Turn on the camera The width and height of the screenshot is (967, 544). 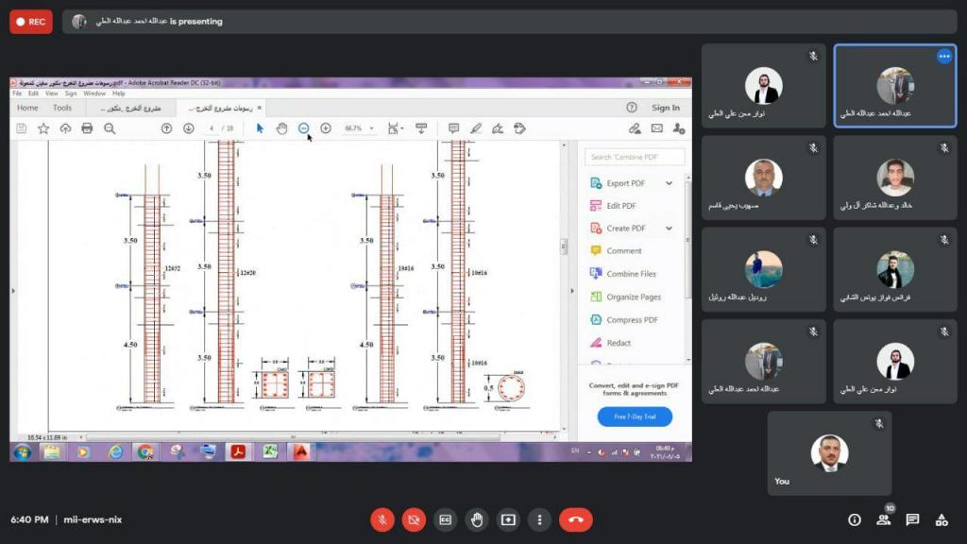point(414,519)
